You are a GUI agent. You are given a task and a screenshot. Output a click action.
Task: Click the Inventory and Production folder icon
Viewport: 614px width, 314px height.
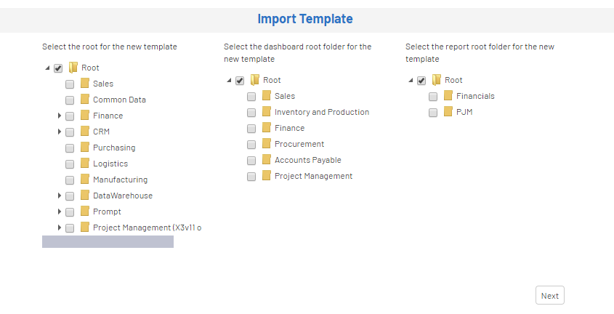[267, 112]
